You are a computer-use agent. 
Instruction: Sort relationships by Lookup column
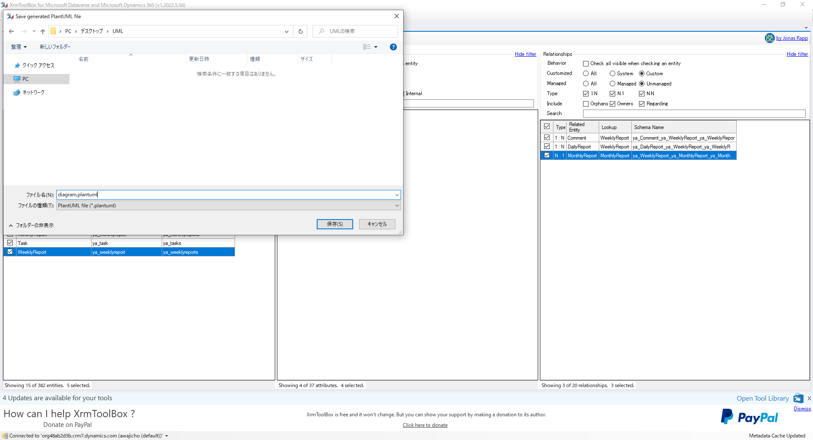point(615,127)
